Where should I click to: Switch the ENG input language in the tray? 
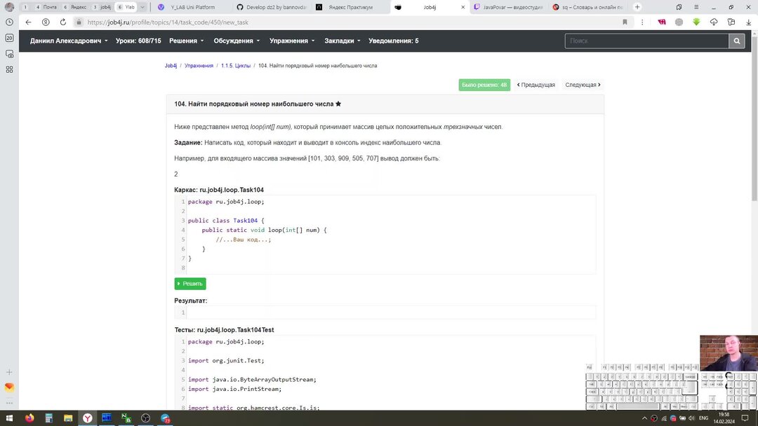pos(704,418)
